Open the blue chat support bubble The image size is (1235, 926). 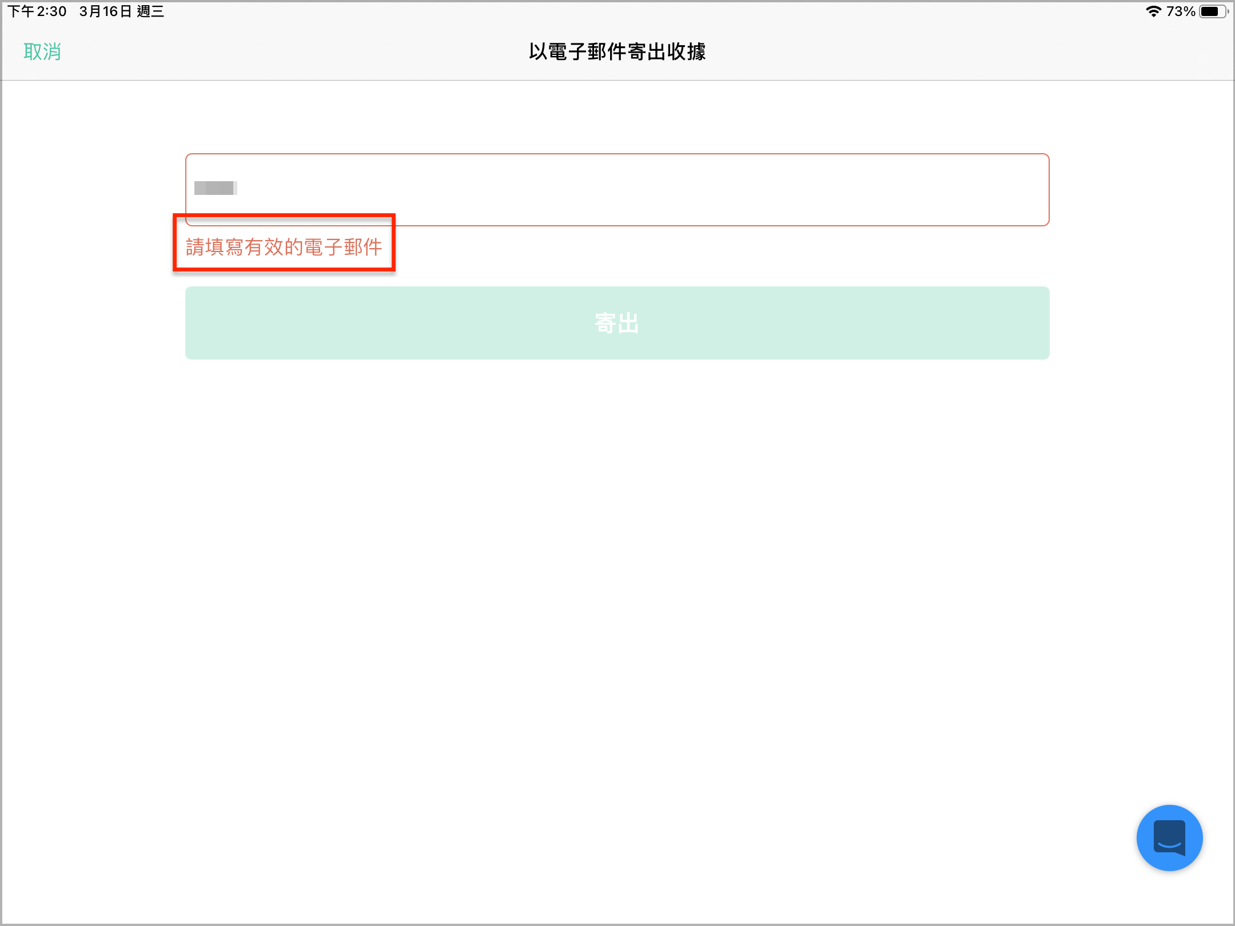click(1169, 838)
